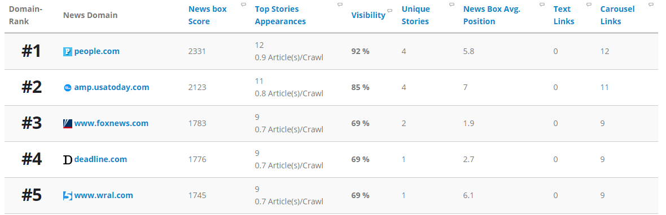This screenshot has height=215, width=666.
Task: Click the people.com favicon icon
Action: tap(68, 52)
